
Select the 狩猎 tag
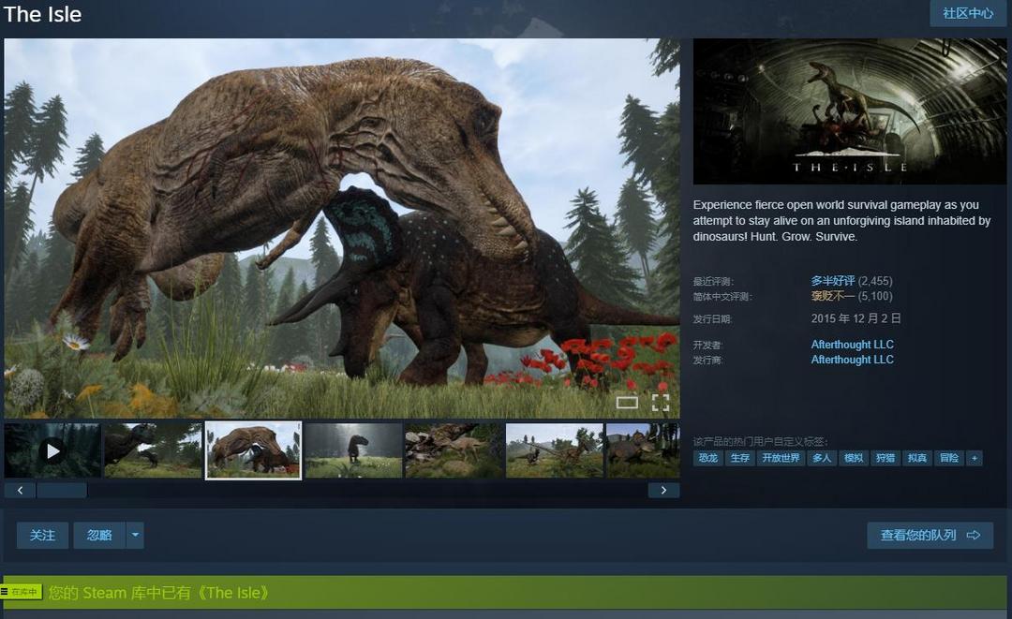[x=885, y=458]
